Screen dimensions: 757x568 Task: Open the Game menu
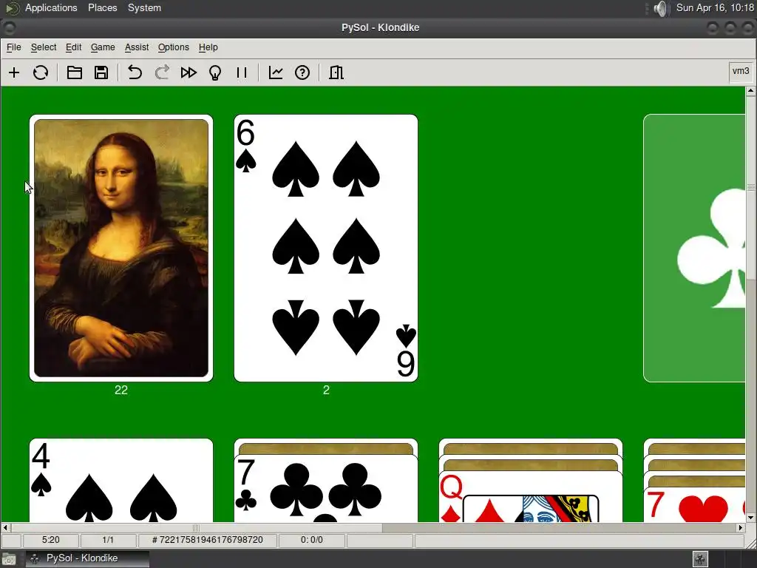103,47
